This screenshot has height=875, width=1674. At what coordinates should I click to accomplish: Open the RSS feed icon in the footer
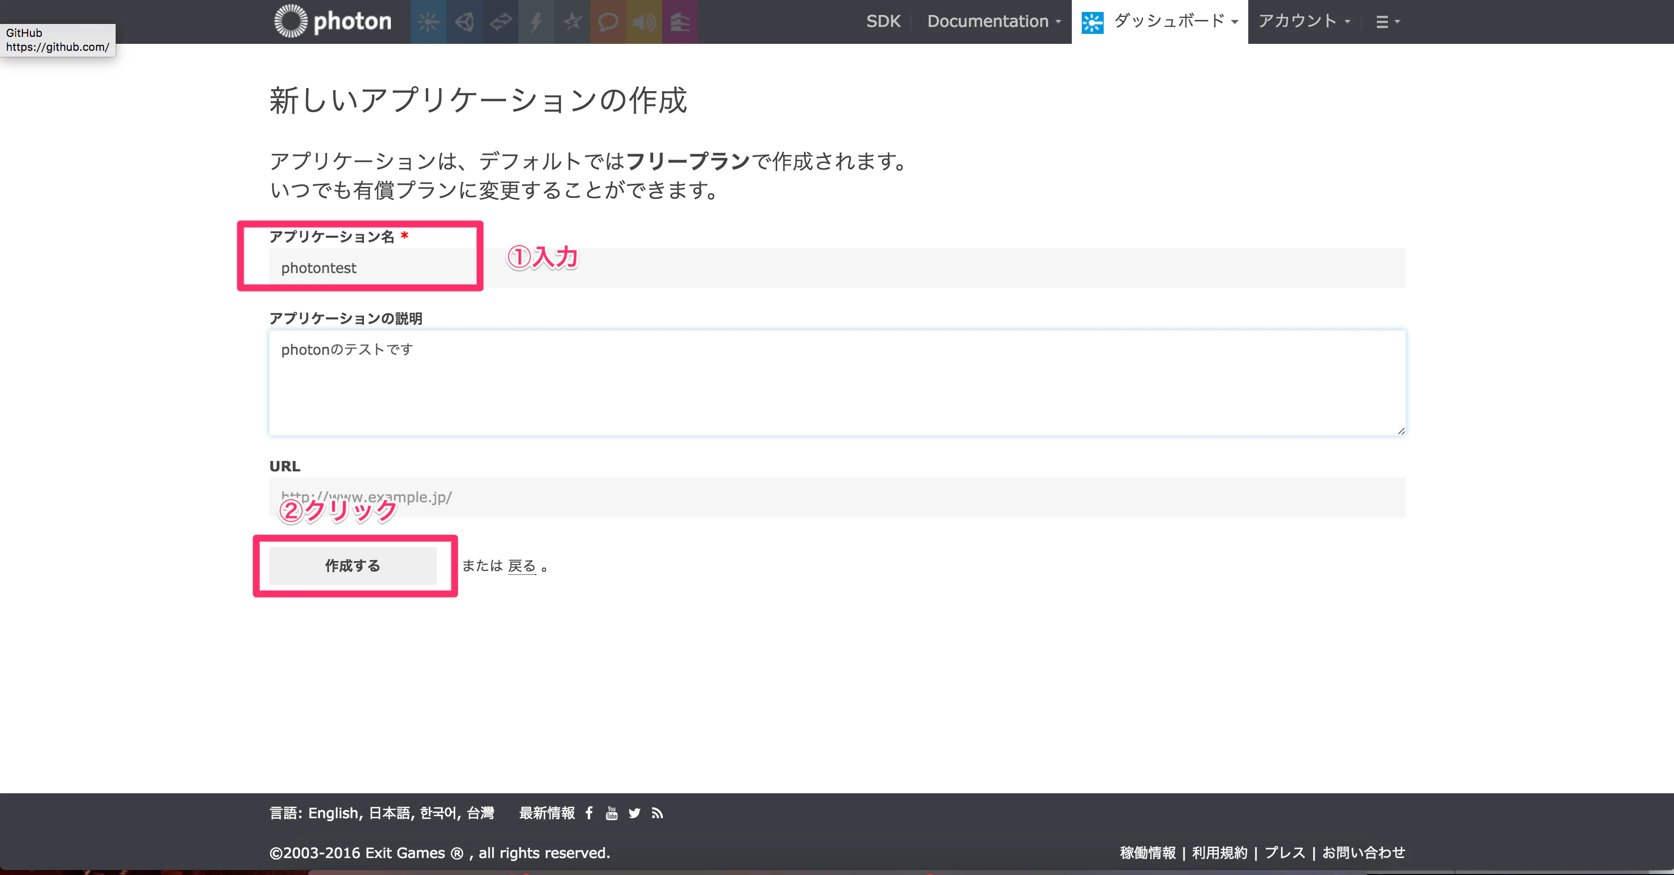[x=657, y=813]
